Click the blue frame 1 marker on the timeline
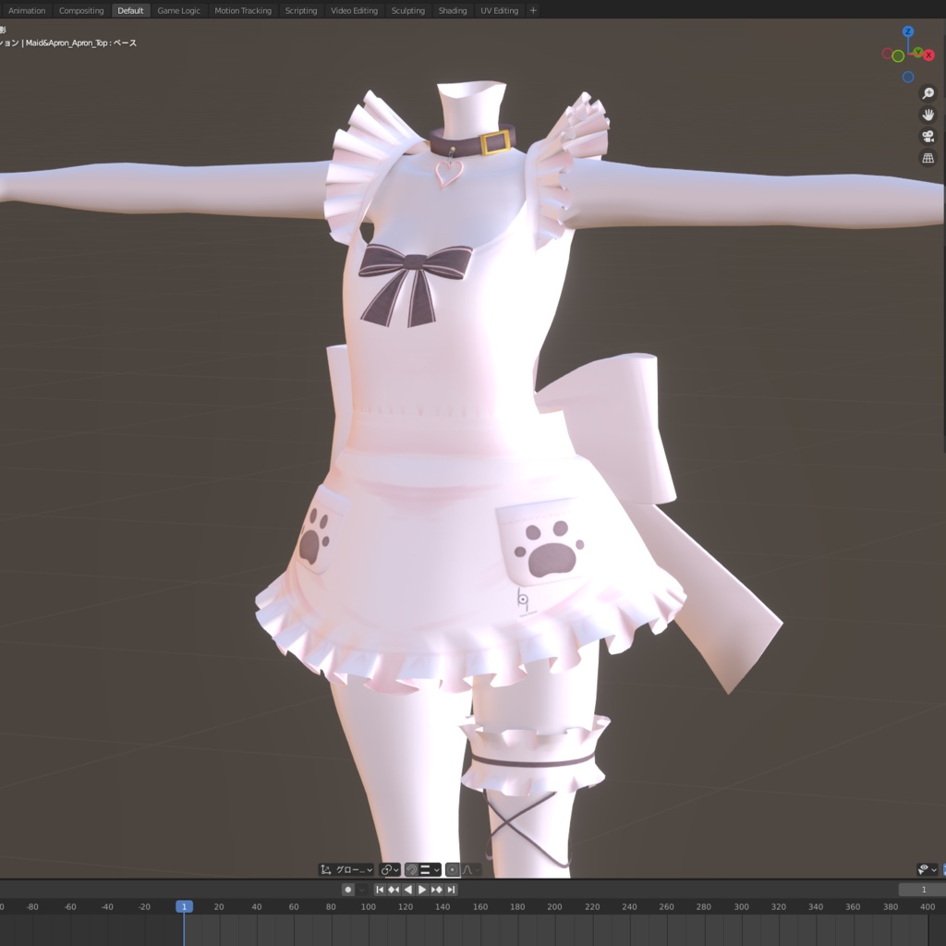This screenshot has height=946, width=946. click(183, 906)
